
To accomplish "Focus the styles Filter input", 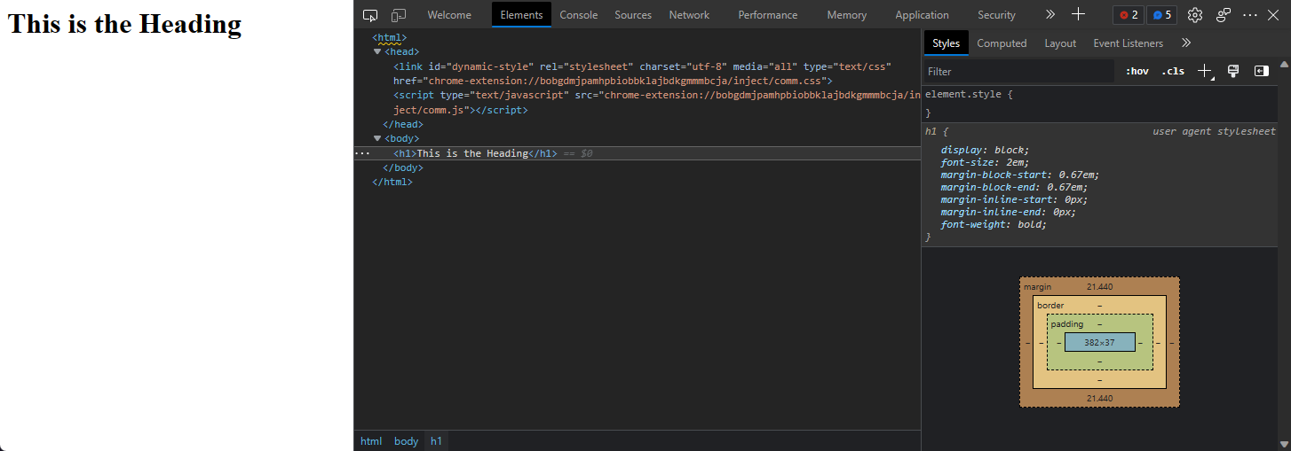I will pos(1018,72).
